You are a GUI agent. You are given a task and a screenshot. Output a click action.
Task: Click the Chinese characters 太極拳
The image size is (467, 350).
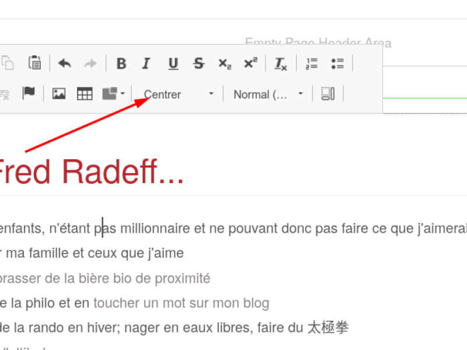328,327
